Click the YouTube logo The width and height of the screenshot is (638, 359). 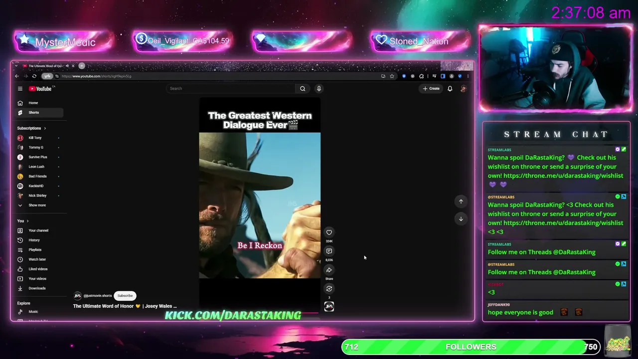40,89
